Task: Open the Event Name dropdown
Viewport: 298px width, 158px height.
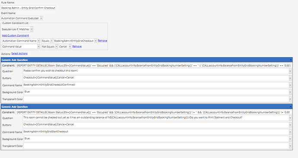Action: 41,18
